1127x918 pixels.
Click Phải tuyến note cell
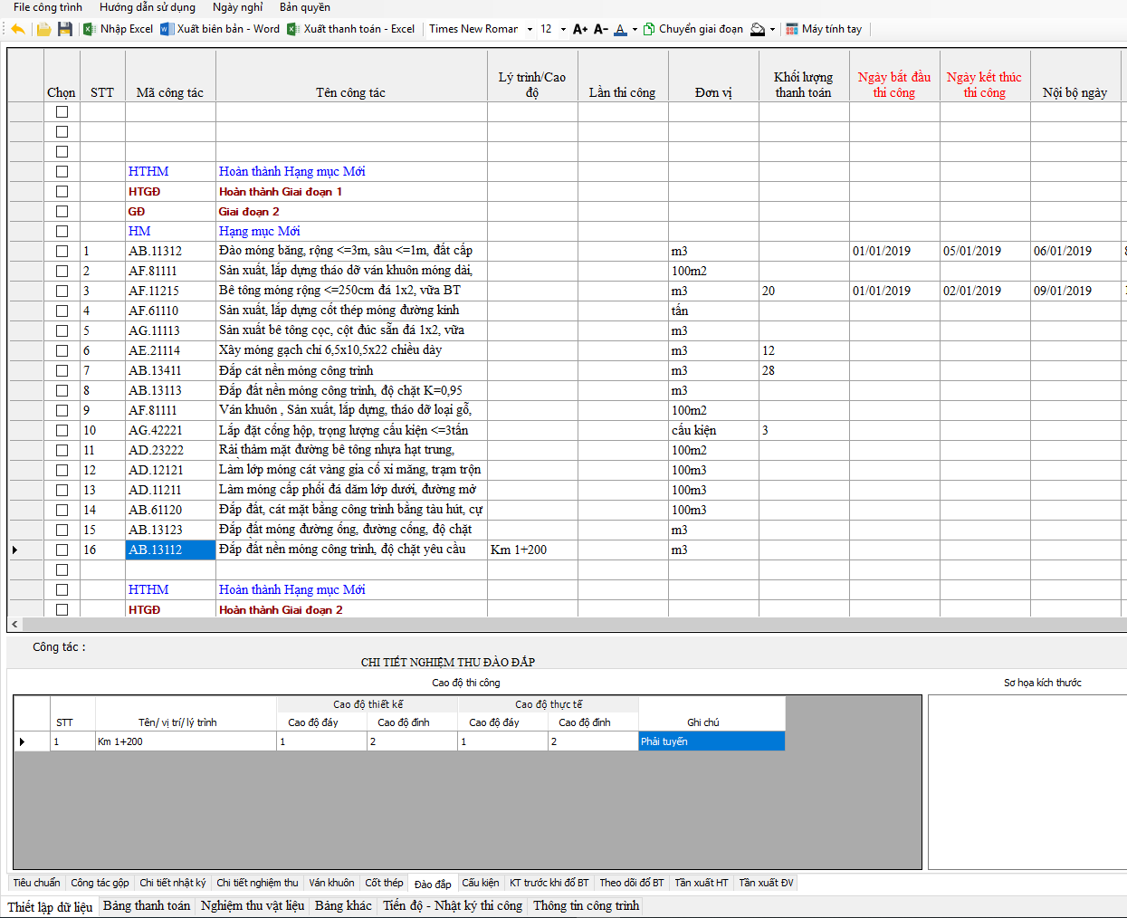coord(712,741)
